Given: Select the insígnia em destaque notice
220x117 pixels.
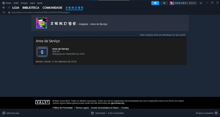Looking at the screenshot, I should pyautogui.click(x=163, y=35).
